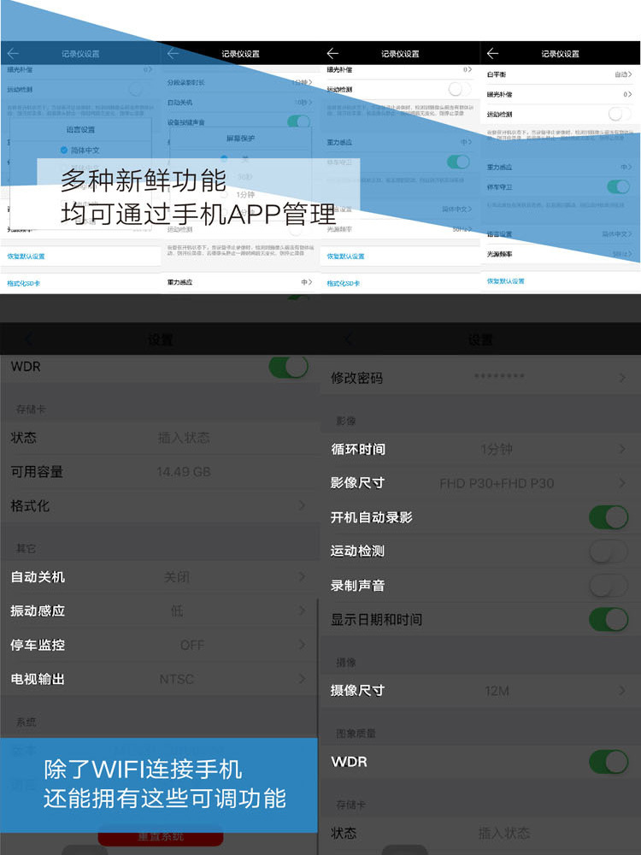Open 语言设置 row on the 白平衡 screen
641x855 pixels.
click(x=561, y=234)
